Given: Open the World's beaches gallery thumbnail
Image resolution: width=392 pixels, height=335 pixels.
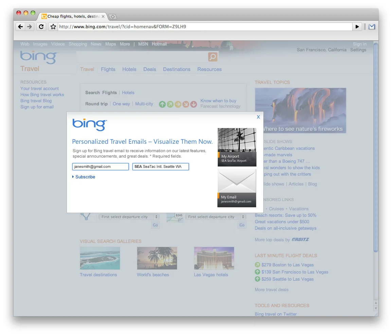Looking at the screenshot, I should [157, 258].
